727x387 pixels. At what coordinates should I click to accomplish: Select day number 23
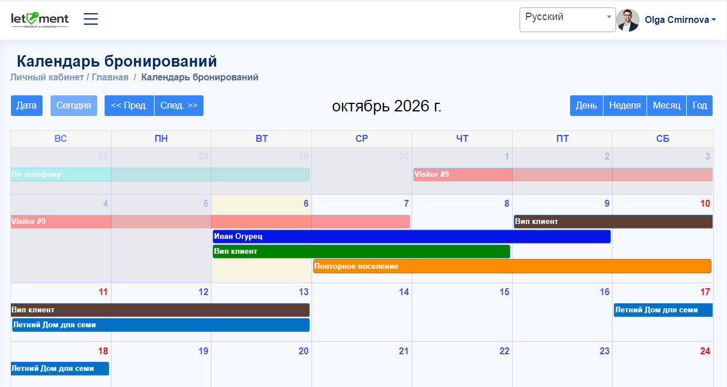point(605,351)
